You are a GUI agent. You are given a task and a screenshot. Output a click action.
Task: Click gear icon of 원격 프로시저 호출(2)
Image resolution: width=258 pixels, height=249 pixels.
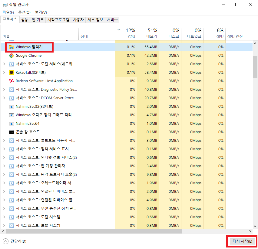[11, 175]
